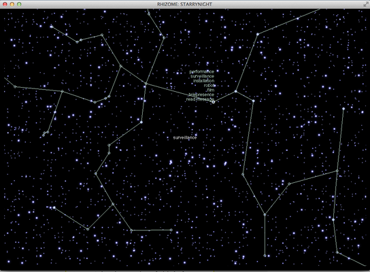Click the 'RHIZOME: STARRYNIGHT' window title
The height and width of the screenshot is (272, 370).
(184, 4)
